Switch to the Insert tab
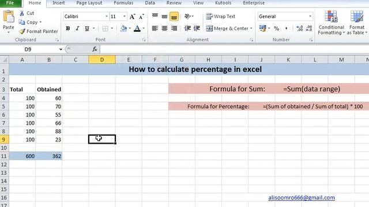Viewport: 369px width, 207px height. (59, 3)
